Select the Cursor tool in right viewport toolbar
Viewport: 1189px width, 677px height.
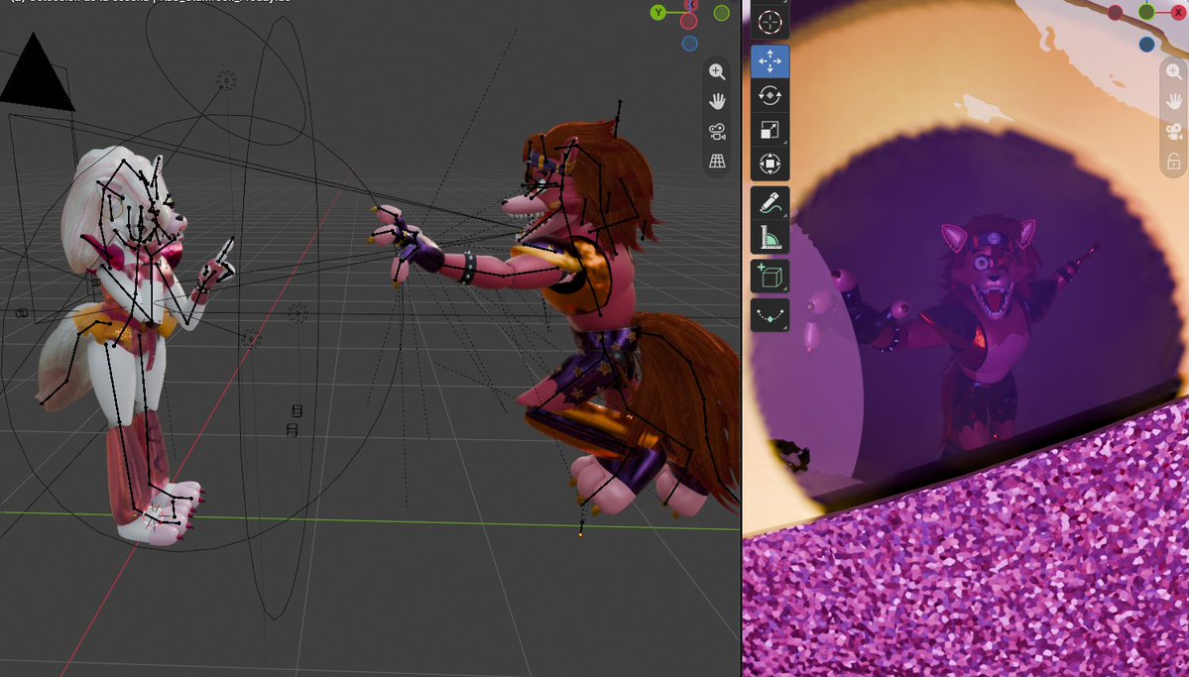click(x=770, y=22)
